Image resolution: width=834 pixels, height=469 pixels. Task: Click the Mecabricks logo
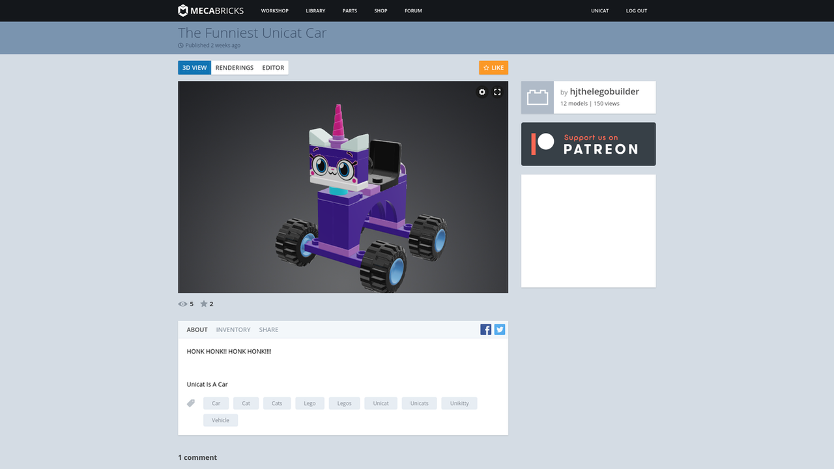[210, 10]
